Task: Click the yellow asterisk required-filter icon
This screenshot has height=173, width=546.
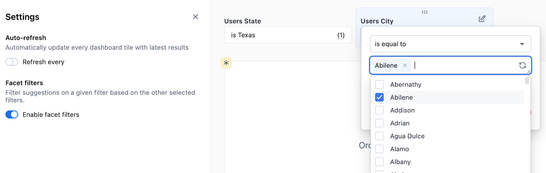Action: pos(226,63)
